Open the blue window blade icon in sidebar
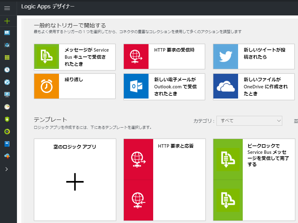The width and height of the screenshot is (298, 223). pyautogui.click(x=7, y=144)
